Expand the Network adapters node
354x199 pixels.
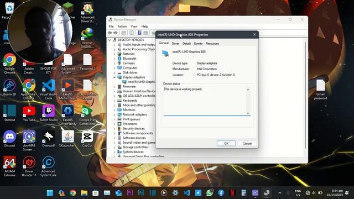tap(114, 114)
